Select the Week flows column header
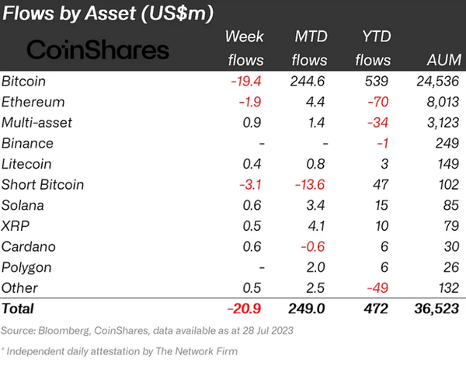 tap(244, 48)
